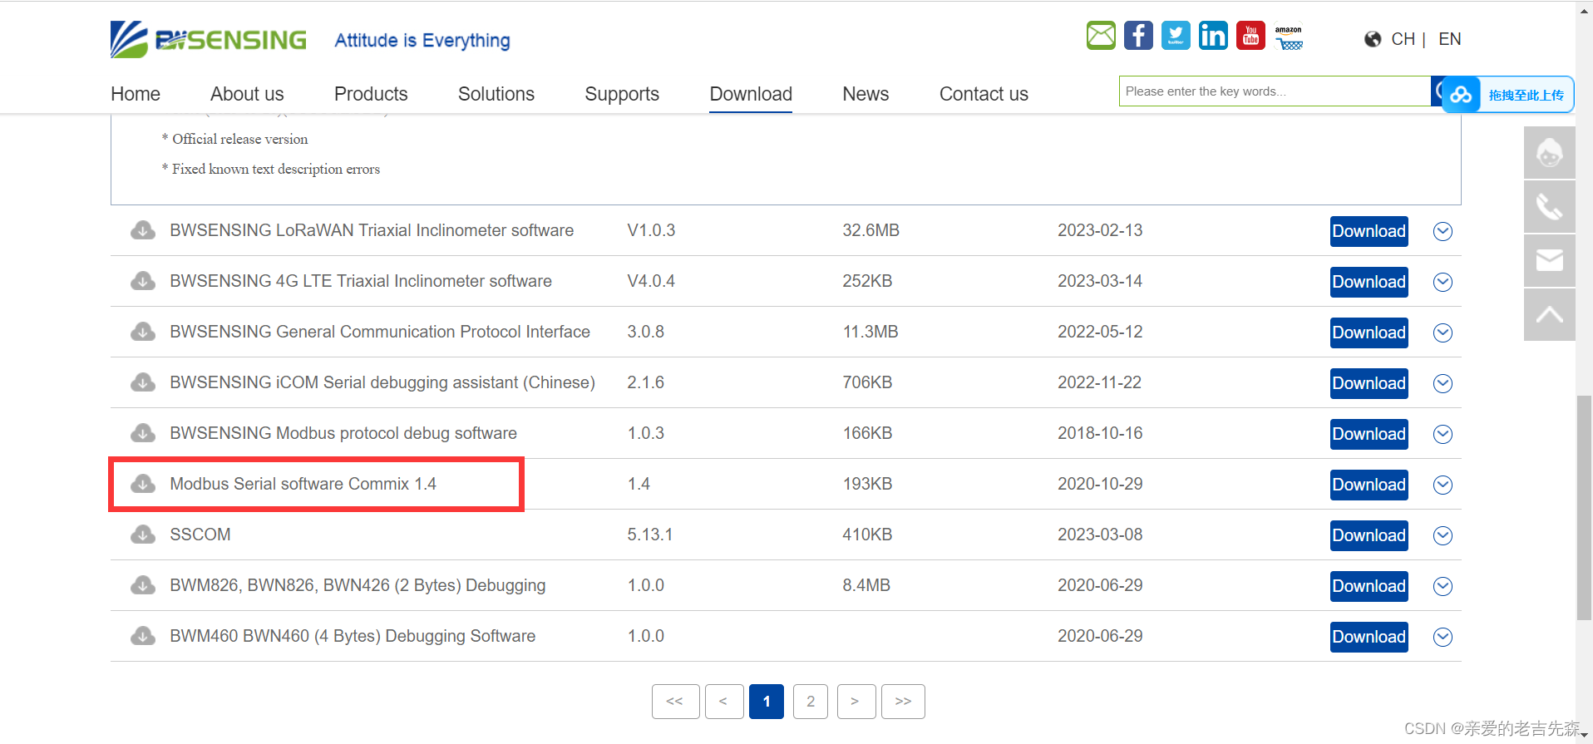1593x744 pixels.
Task: Open the Download menu item
Action: click(x=751, y=94)
